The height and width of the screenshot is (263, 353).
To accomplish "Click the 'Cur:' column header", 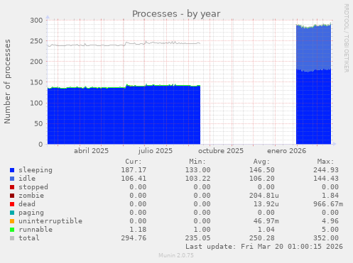I will point(134,162).
